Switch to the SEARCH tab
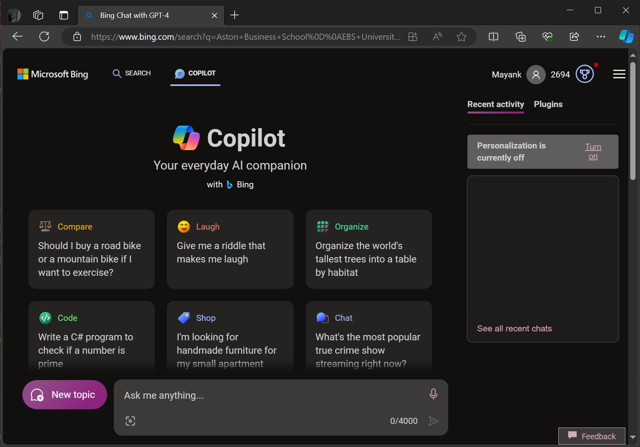Image resolution: width=640 pixels, height=447 pixels. (132, 73)
